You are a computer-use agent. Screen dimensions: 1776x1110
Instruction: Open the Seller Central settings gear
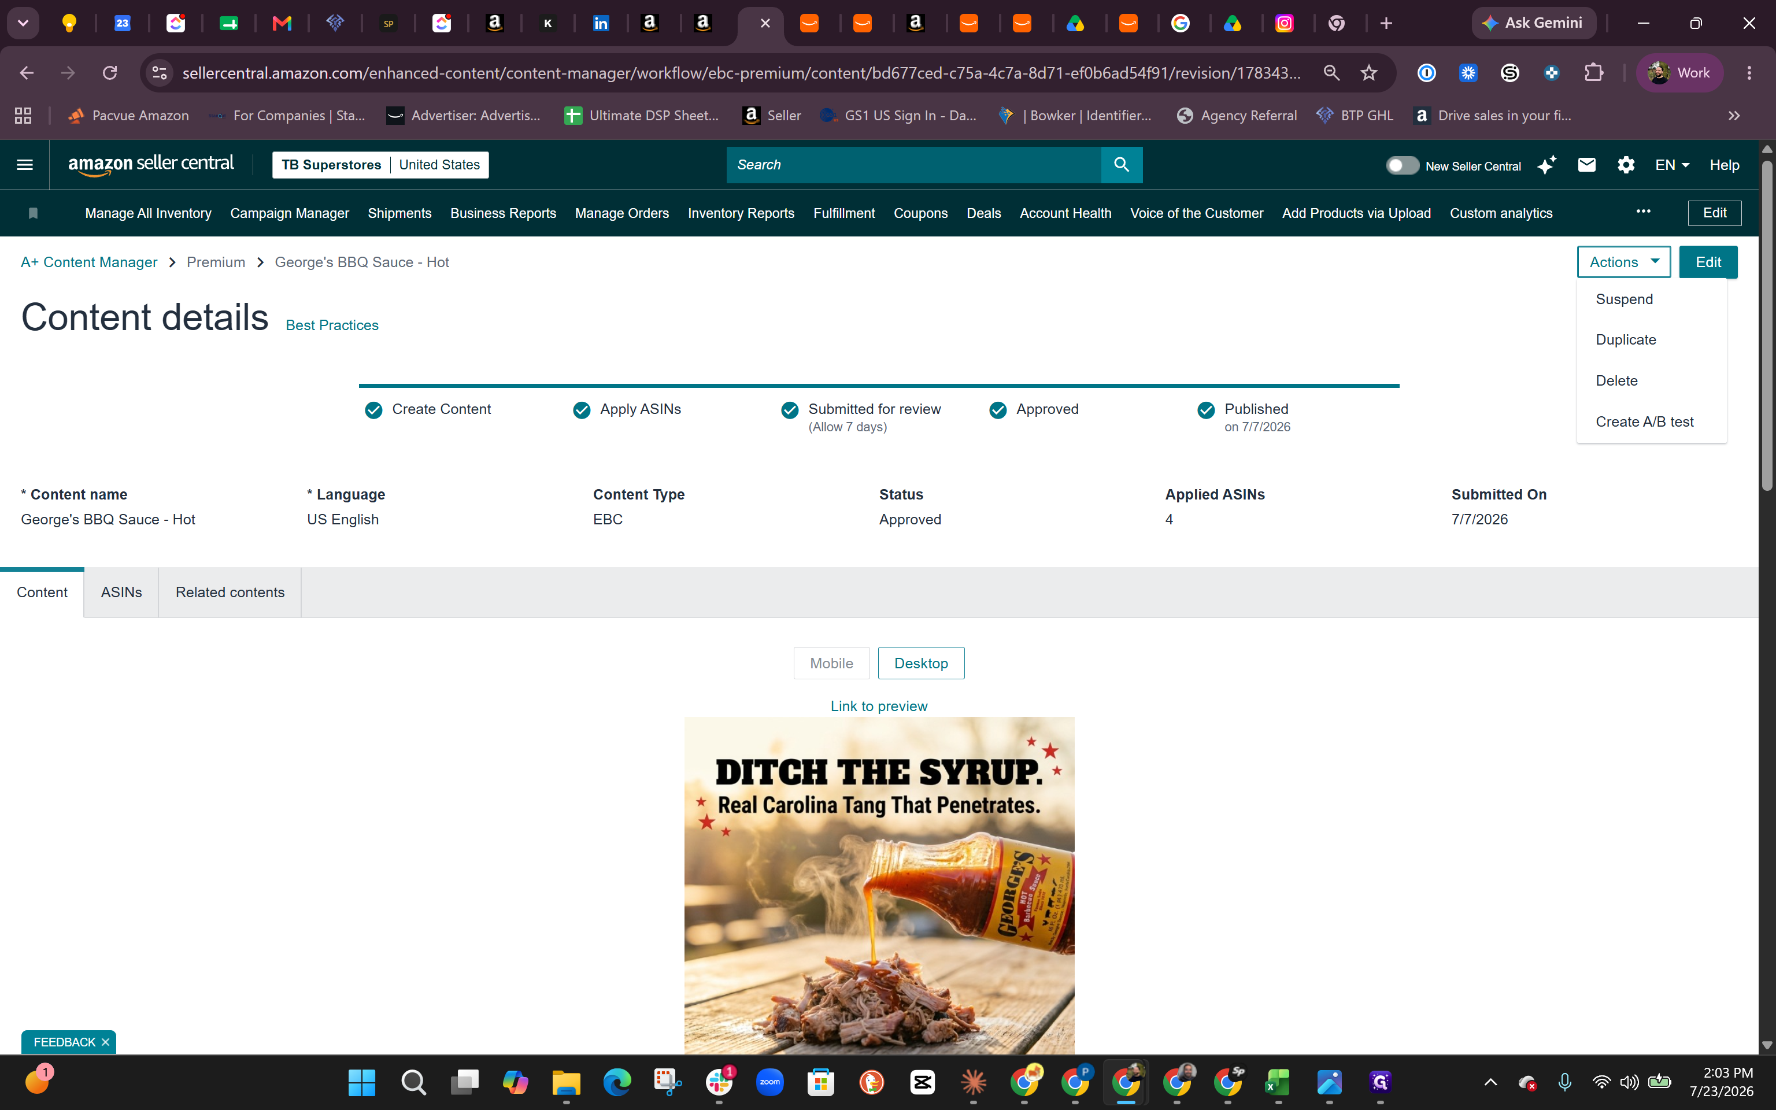point(1626,165)
